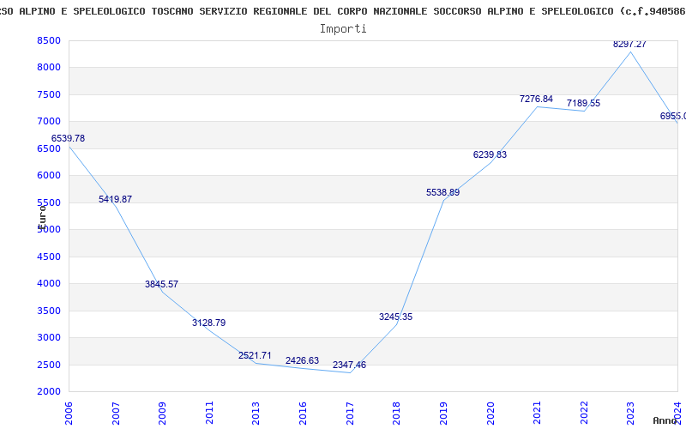Select the 2000 baseline value on y-axis
The image size is (686, 429).
pos(49,392)
